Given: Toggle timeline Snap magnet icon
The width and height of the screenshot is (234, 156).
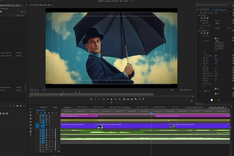Looking at the screenshot, I should point(41,113).
